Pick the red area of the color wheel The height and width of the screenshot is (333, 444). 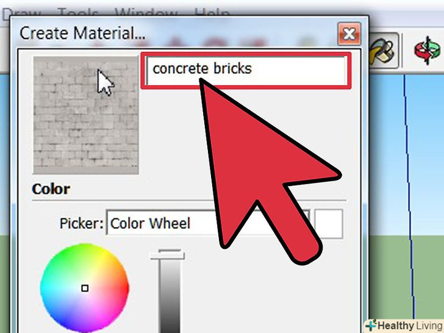coord(123,288)
